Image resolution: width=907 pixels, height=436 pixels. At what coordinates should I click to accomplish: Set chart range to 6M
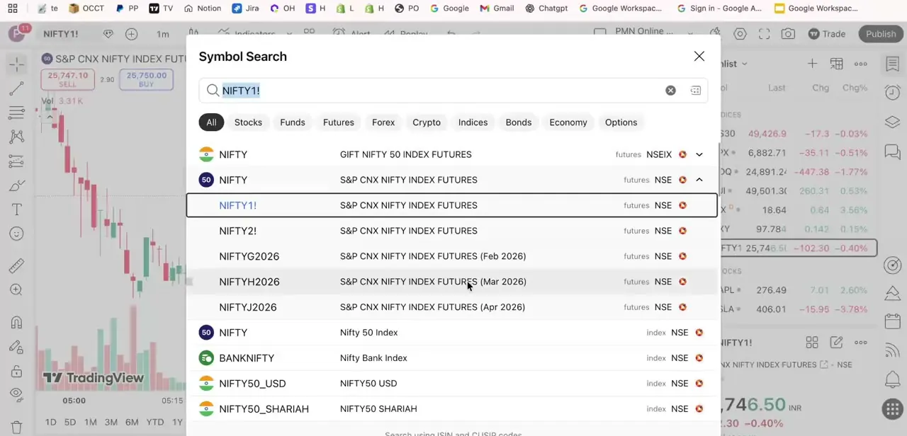click(x=132, y=423)
